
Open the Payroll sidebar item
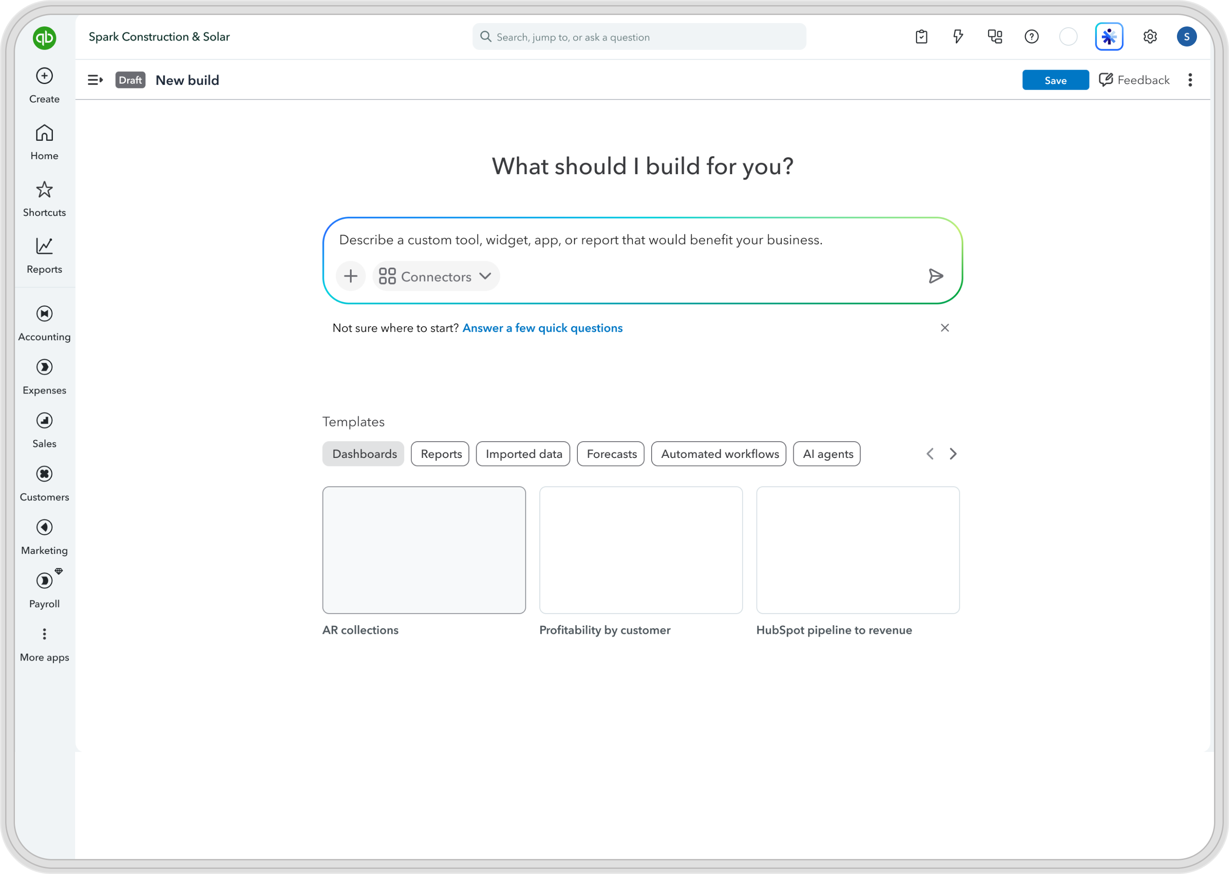coord(44,590)
